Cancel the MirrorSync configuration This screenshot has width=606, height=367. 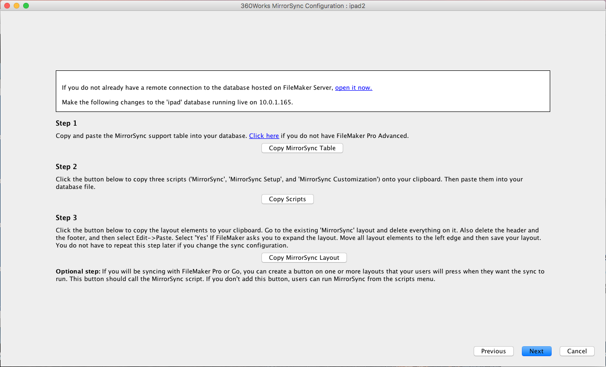pos(577,351)
